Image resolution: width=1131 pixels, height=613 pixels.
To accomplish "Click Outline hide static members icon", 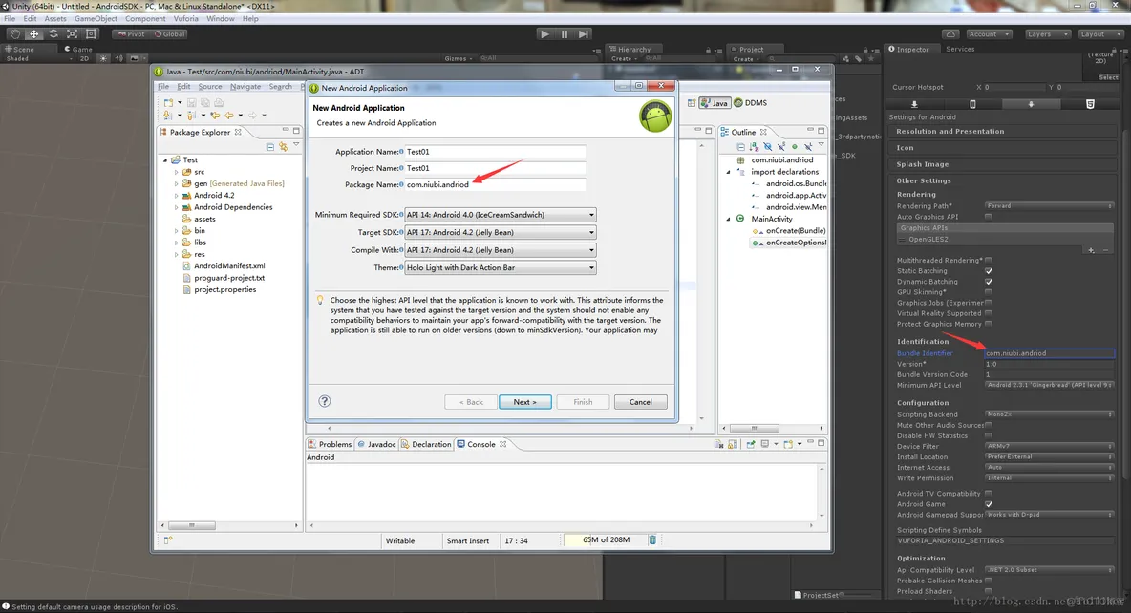I will coord(781,146).
